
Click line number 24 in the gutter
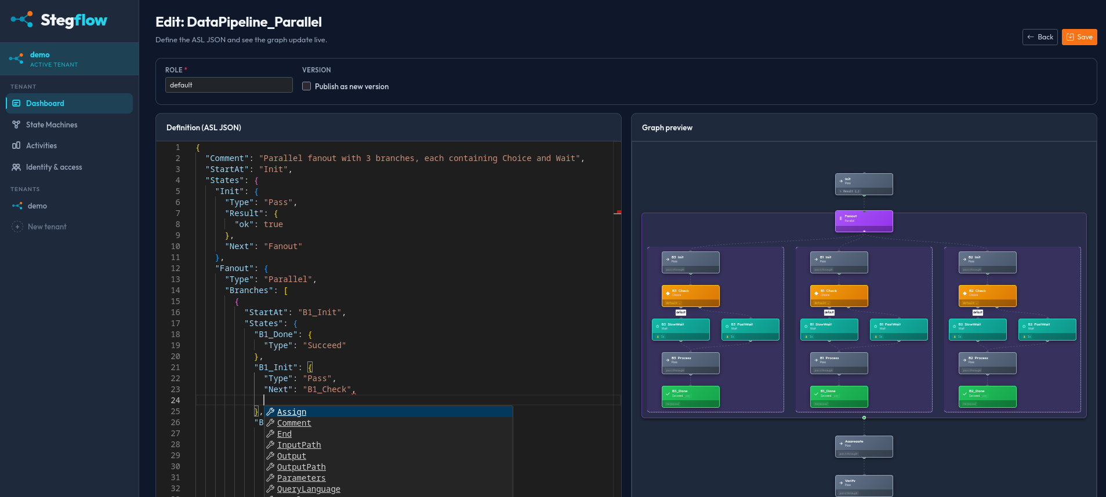click(175, 400)
